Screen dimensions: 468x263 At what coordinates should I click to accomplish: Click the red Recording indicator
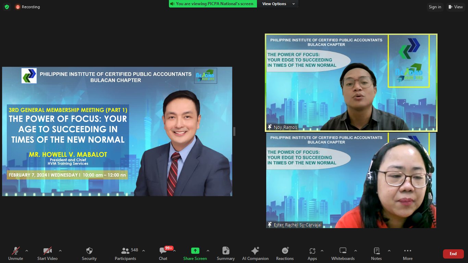[27, 7]
